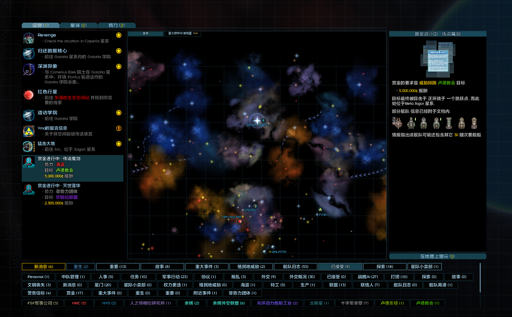Filter by MVS (2) faction tag
The width and height of the screenshot is (512, 317).
[109, 303]
